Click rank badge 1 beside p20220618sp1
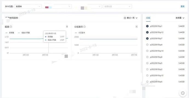 pos(147,26)
